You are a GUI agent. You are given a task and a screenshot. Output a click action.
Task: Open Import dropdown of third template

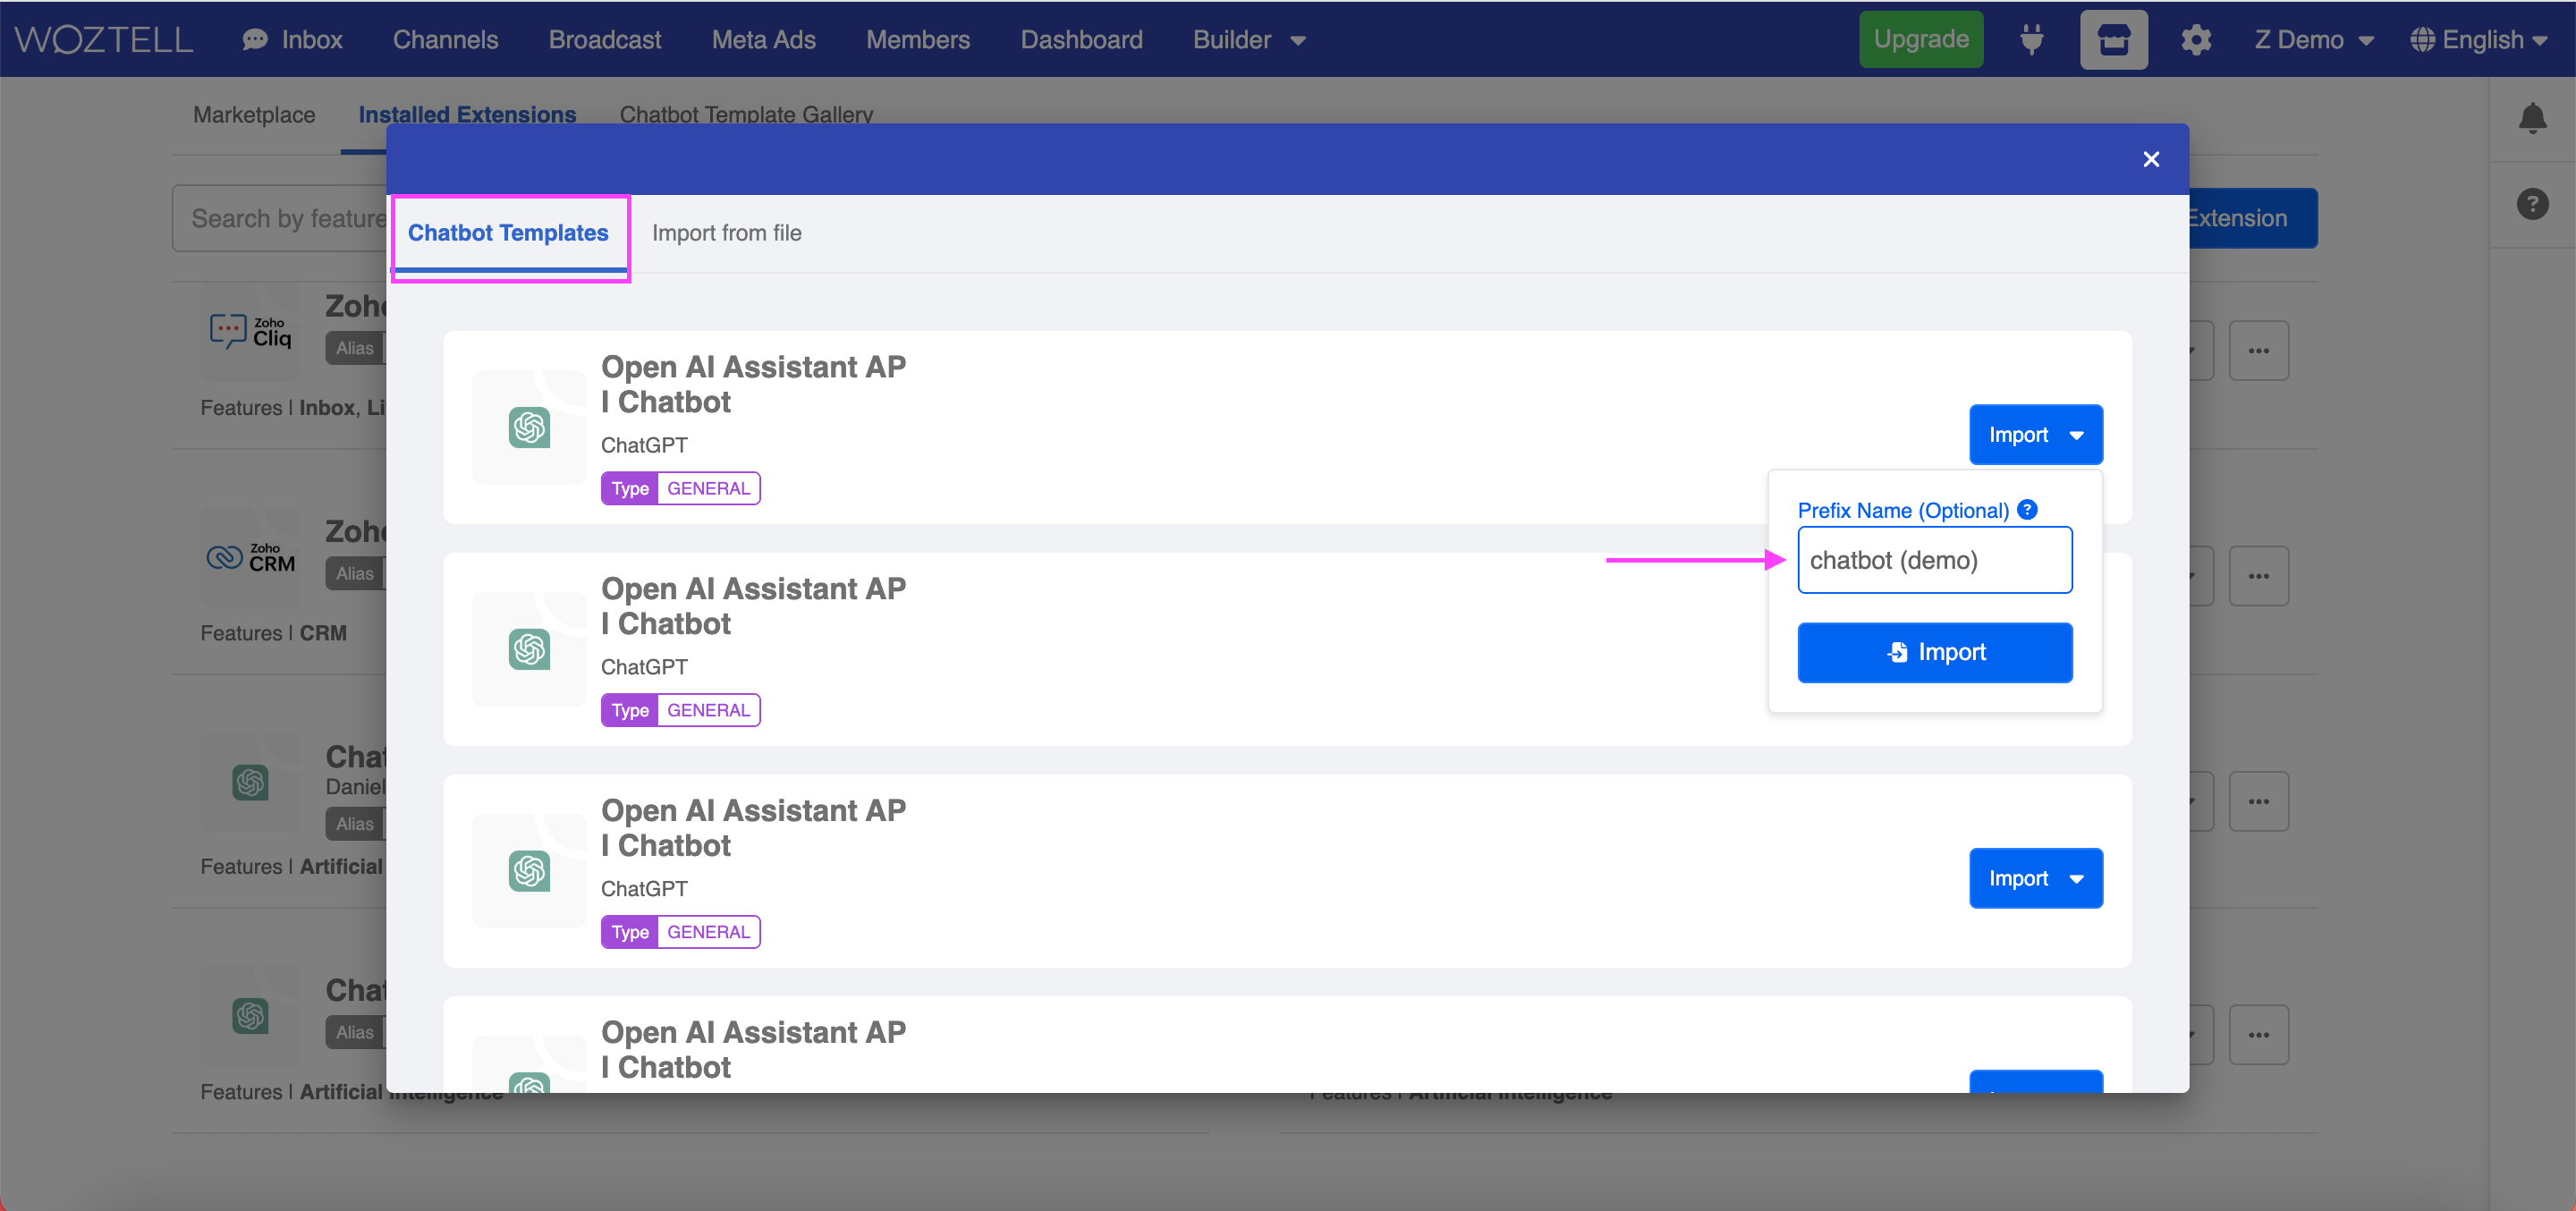pyautogui.click(x=2036, y=878)
